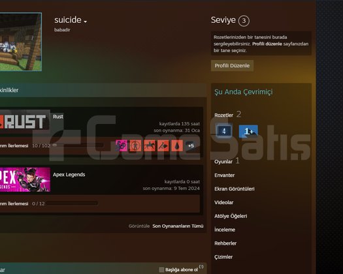Open the Rozetler badges link
343x274 pixels.
[224, 115]
